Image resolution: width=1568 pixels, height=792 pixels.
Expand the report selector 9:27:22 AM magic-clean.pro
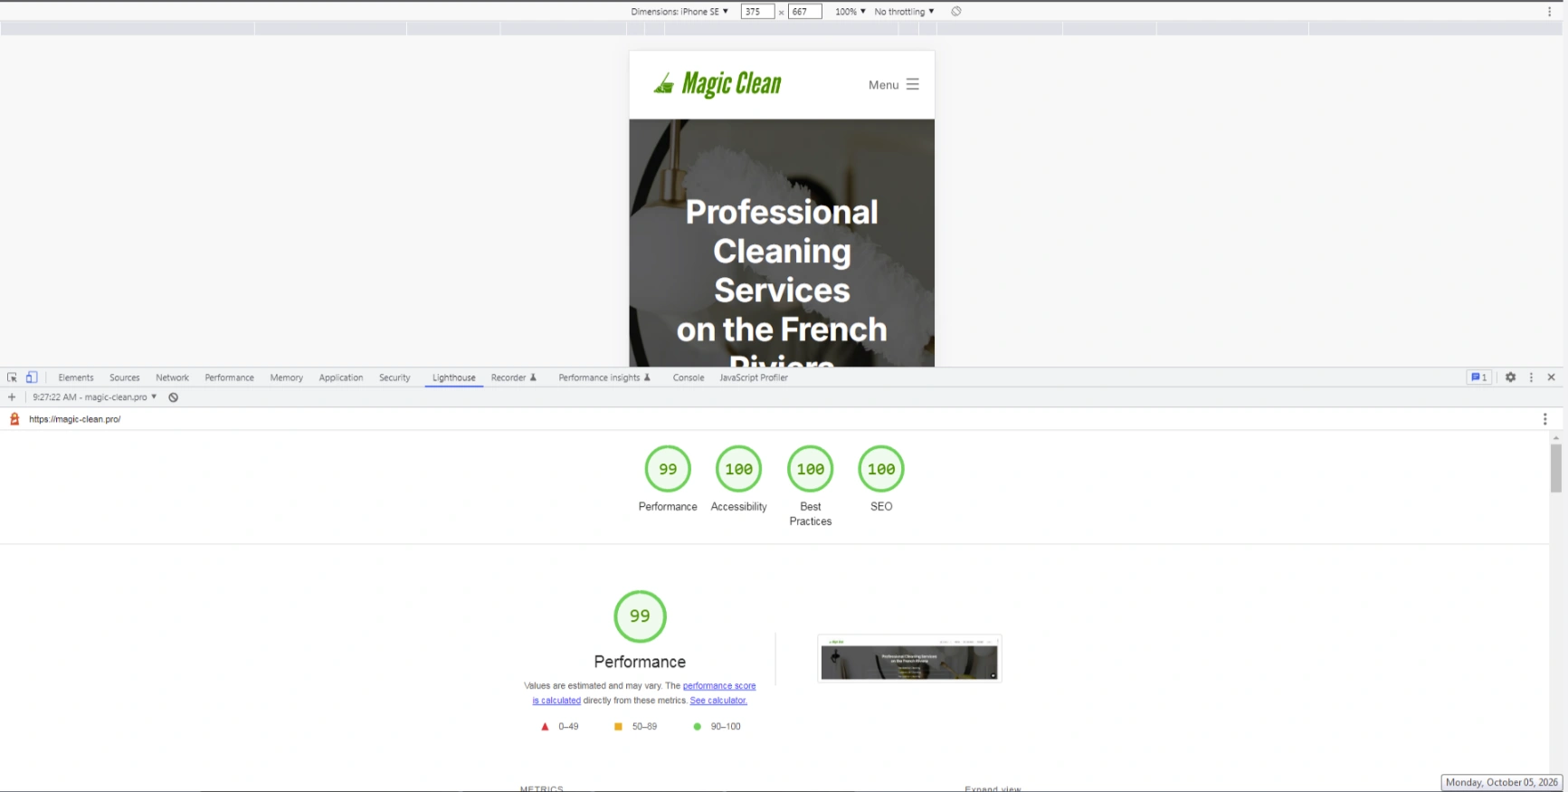94,397
